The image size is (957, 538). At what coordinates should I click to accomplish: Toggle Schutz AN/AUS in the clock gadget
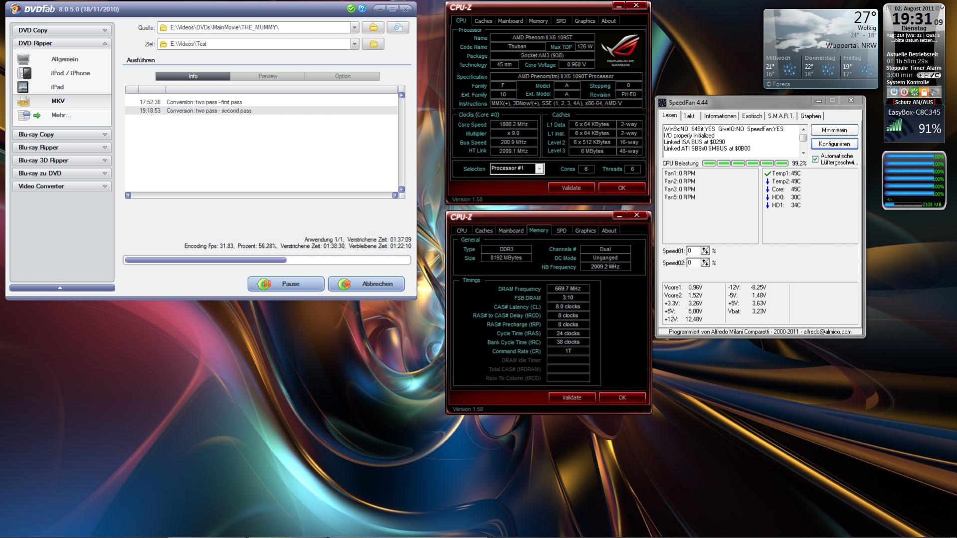(914, 102)
